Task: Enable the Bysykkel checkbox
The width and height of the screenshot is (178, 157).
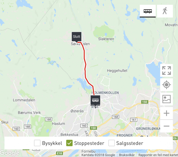Action: [37, 143]
